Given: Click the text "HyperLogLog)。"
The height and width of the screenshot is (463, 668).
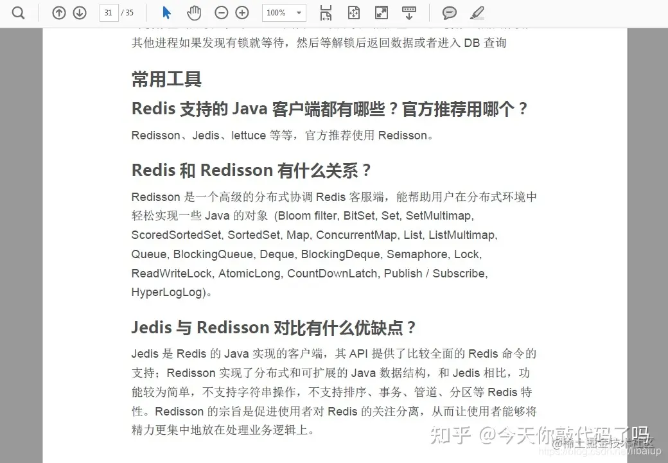Looking at the screenshot, I should tap(171, 292).
